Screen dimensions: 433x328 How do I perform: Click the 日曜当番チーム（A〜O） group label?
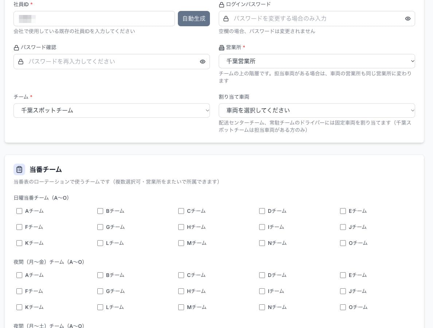tap(41, 198)
